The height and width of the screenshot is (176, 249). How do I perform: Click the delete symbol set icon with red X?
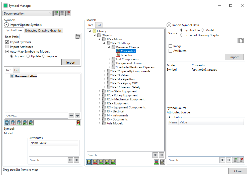click(68, 14)
